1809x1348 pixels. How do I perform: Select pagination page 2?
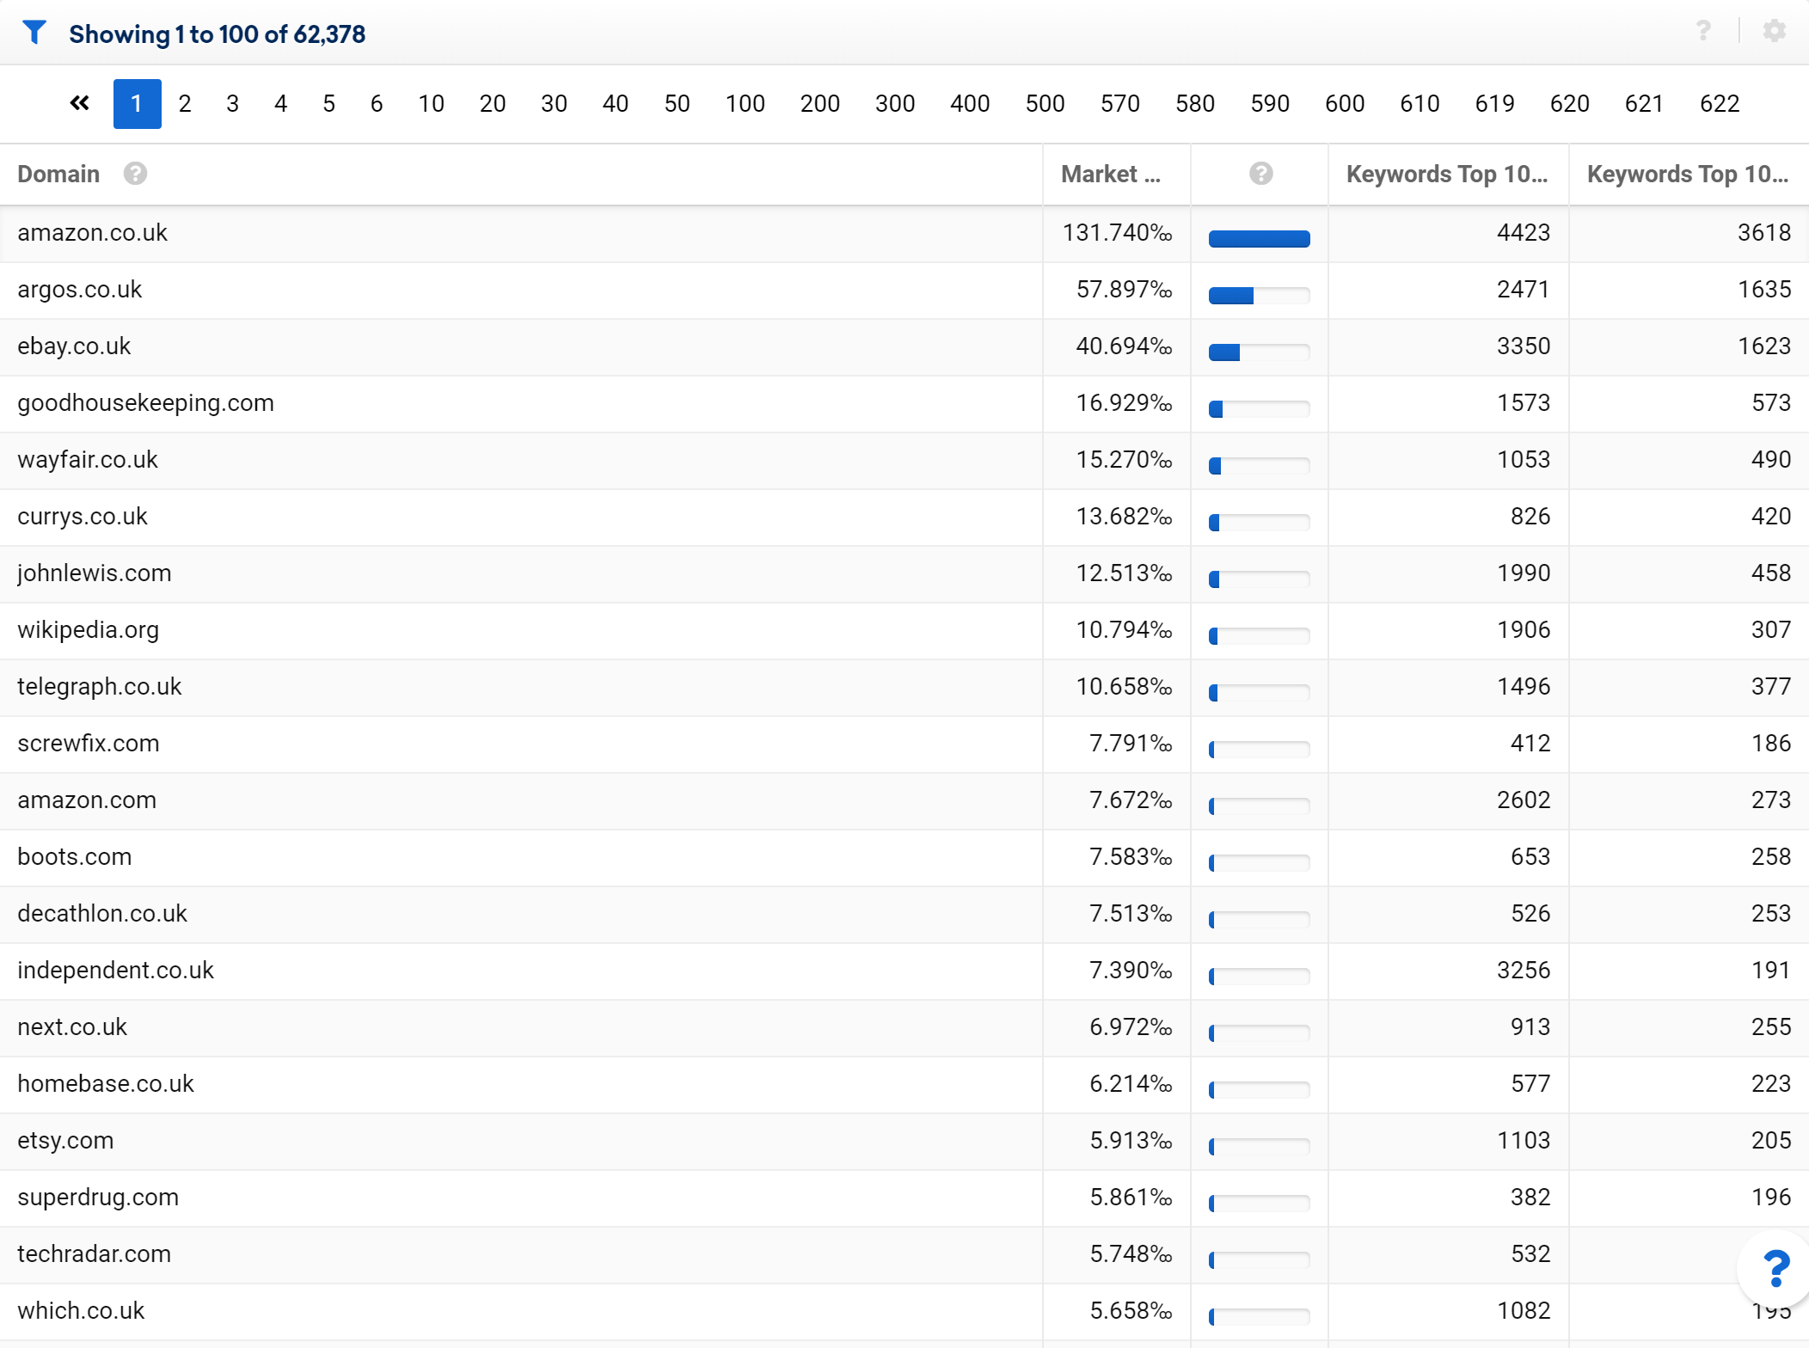point(185,104)
